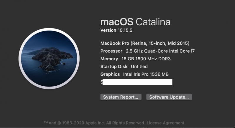The image size is (235, 128).
Task: Click the white redacted serial number bar
Action: coord(137,82)
